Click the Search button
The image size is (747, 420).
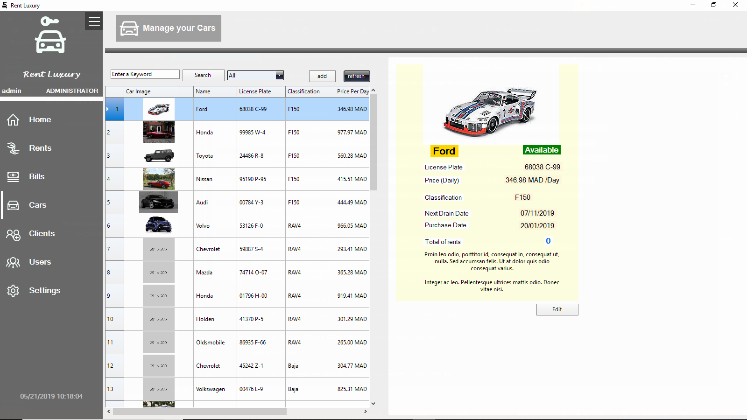203,75
